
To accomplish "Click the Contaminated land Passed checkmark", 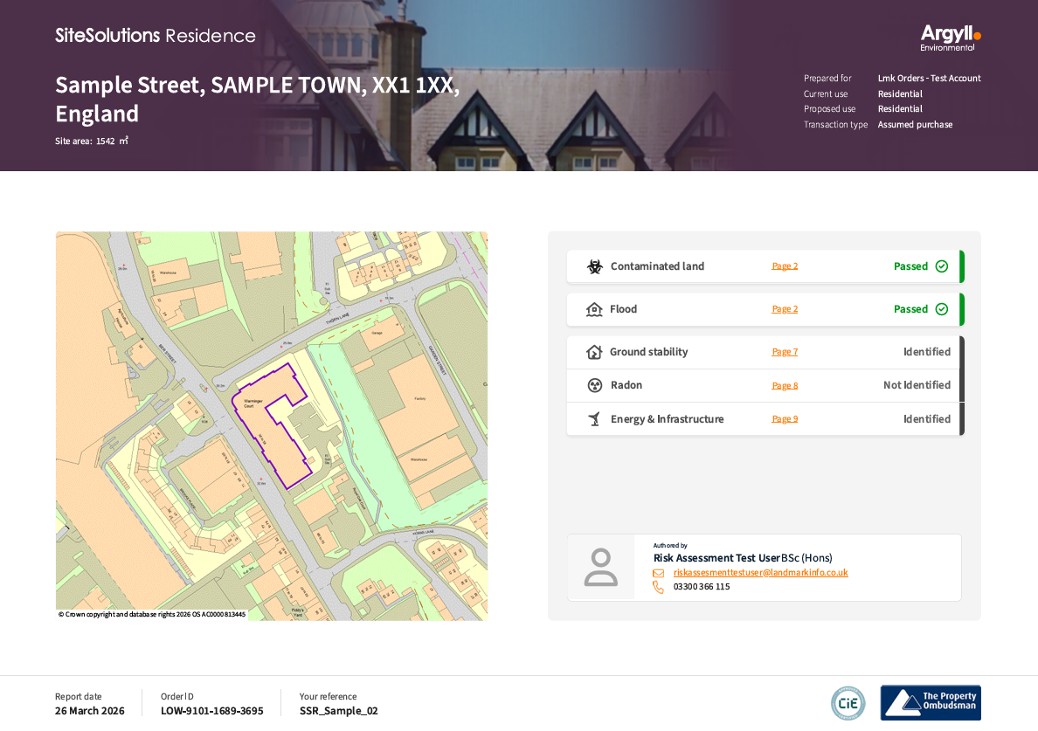I will click(941, 266).
